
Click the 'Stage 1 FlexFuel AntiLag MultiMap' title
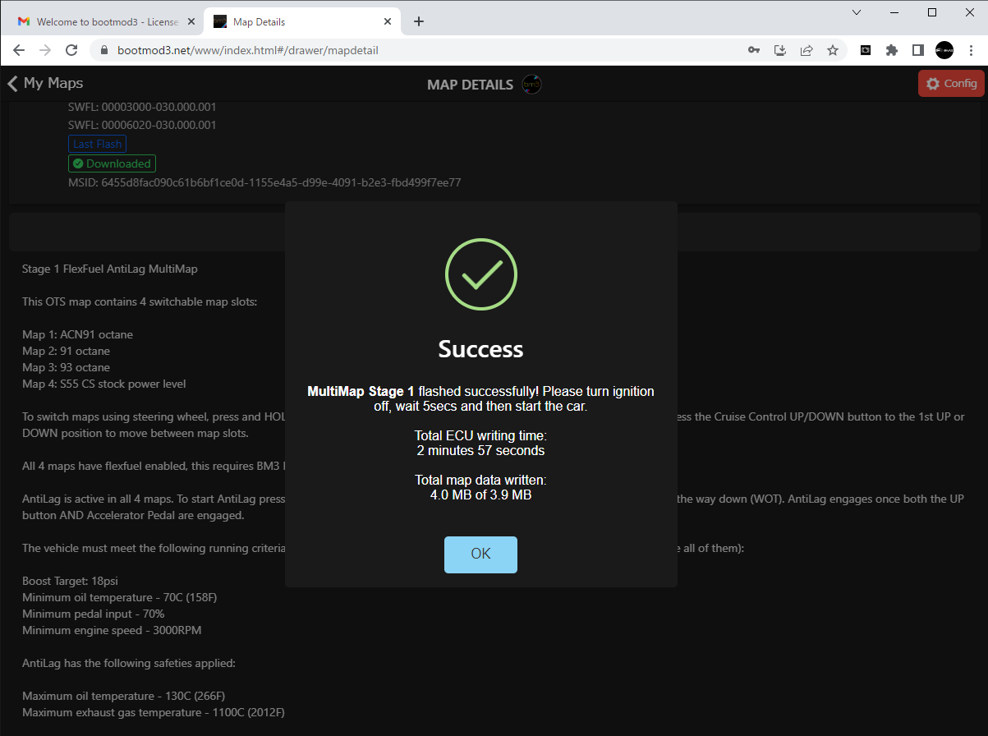(x=110, y=269)
